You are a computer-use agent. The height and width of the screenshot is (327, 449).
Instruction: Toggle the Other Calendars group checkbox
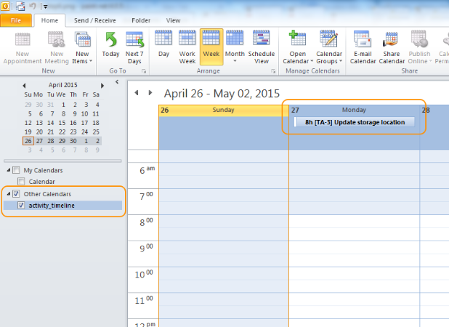[16, 194]
